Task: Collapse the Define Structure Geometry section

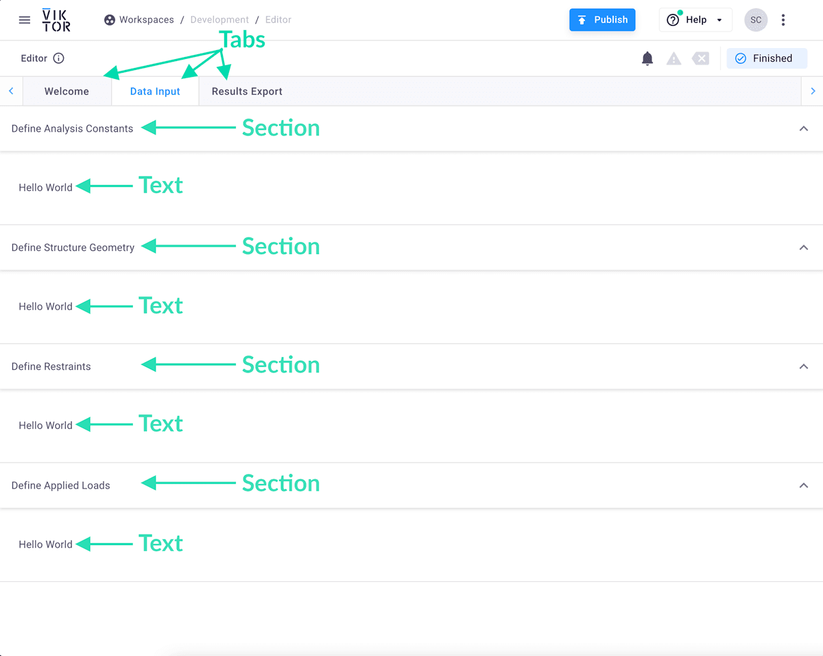Action: coord(803,247)
